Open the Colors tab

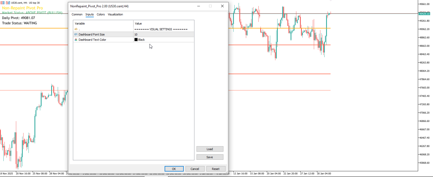tap(101, 14)
